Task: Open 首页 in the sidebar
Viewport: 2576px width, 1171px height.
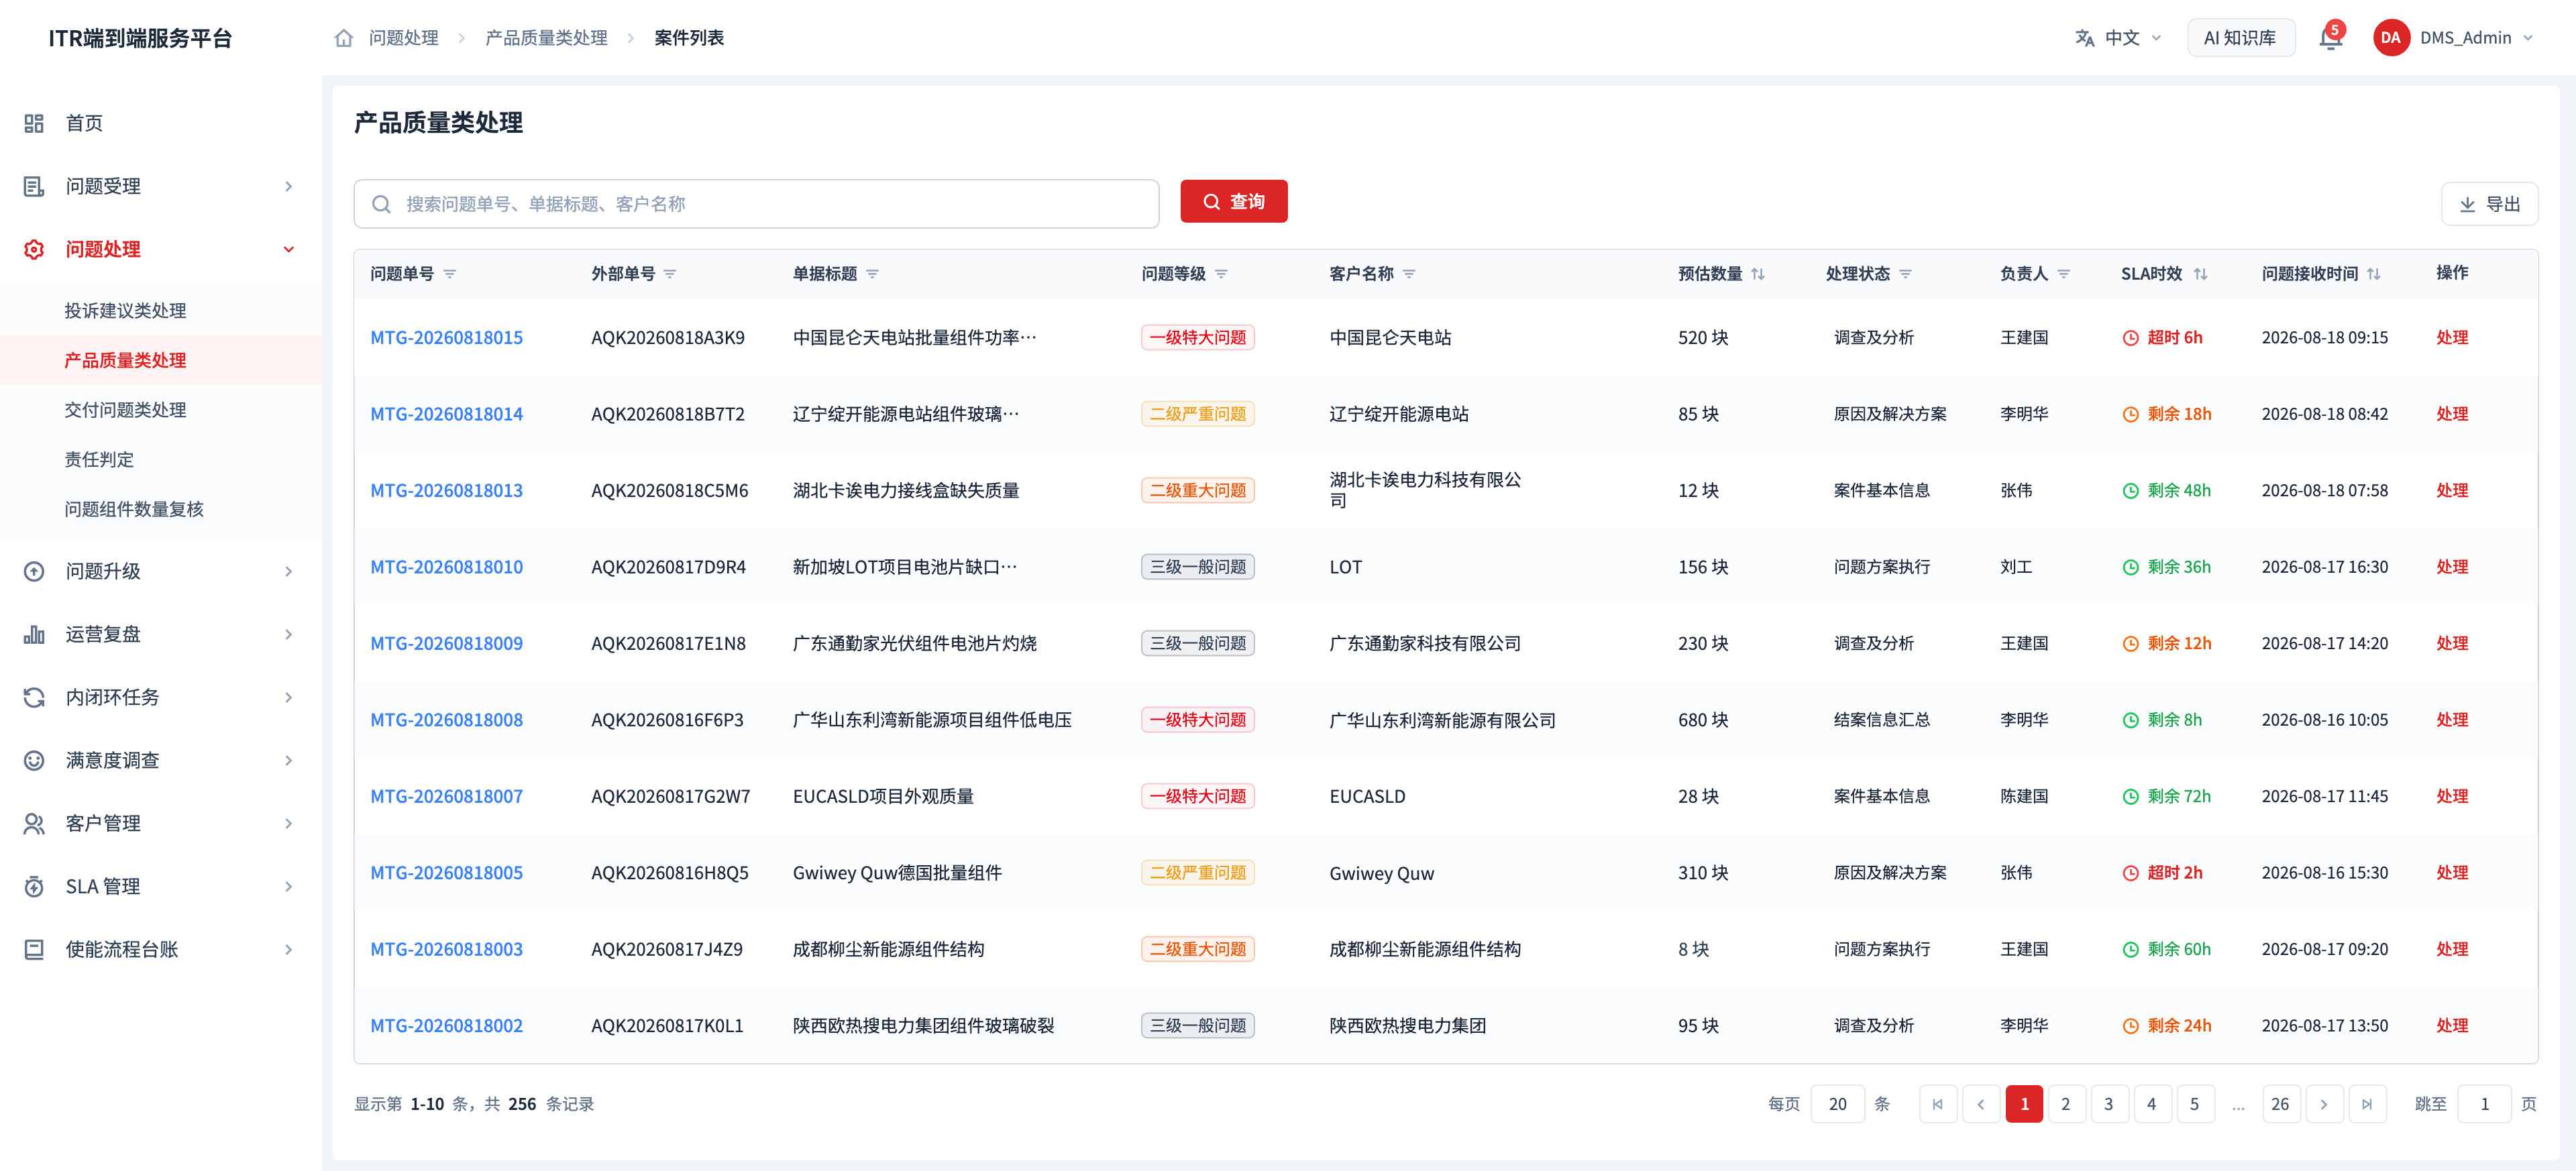Action: tap(161, 123)
